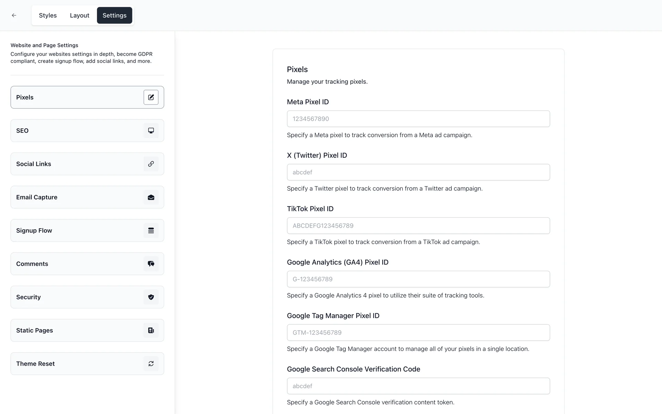Switch to the Layout tab
Viewport: 662px width, 414px height.
tap(79, 16)
